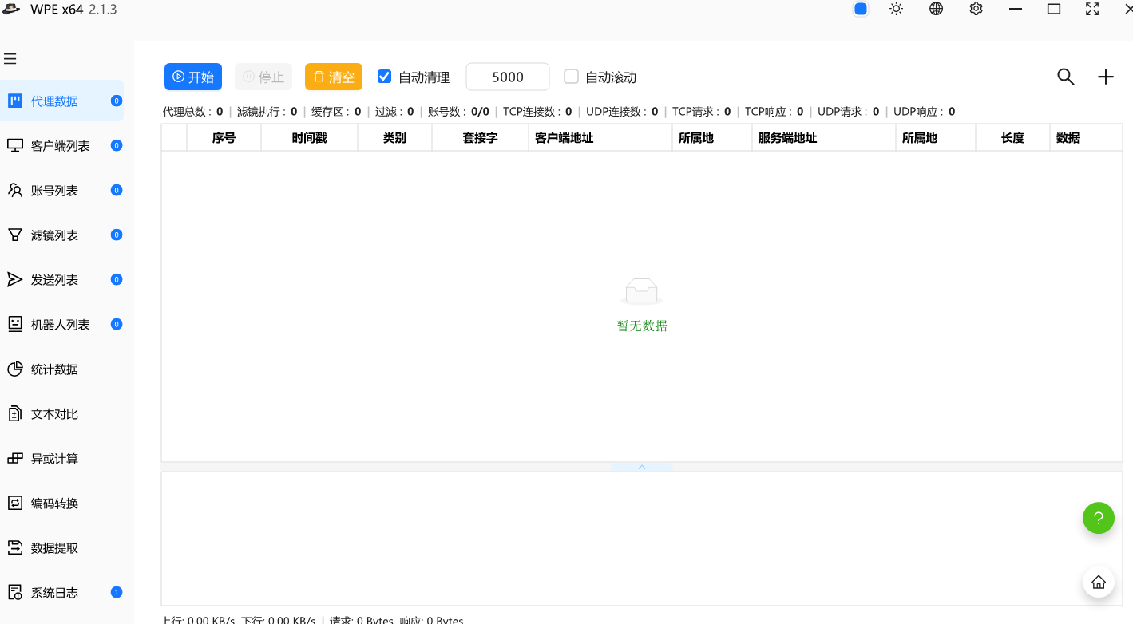
Task: Click the blue theme color swatch
Action: click(861, 10)
